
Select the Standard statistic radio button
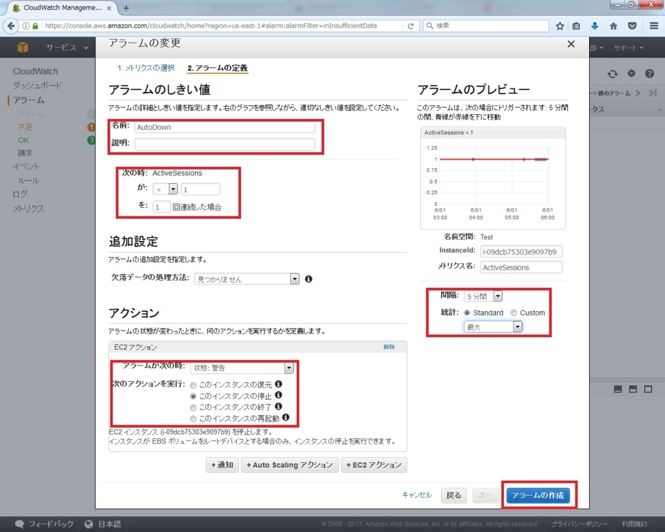pyautogui.click(x=467, y=312)
